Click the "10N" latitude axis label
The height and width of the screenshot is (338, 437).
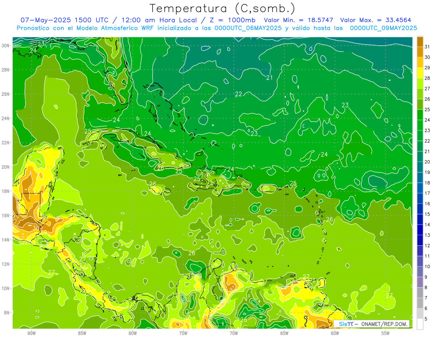pos(5,288)
